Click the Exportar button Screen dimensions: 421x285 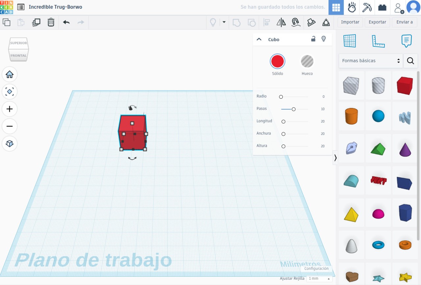(377, 22)
